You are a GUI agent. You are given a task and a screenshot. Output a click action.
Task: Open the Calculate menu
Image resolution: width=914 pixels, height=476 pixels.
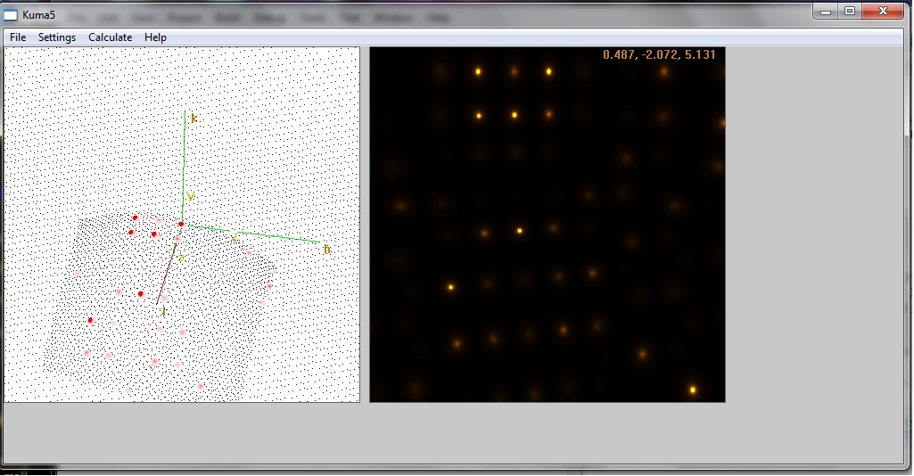[111, 37]
